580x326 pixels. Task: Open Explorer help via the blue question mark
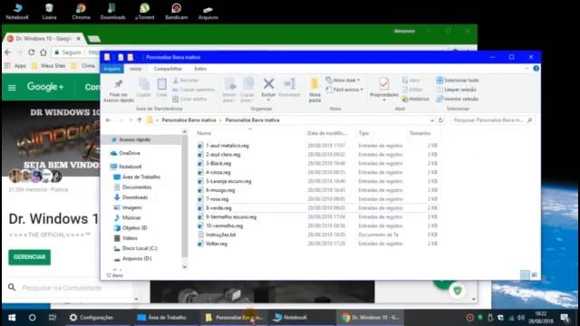click(x=536, y=69)
